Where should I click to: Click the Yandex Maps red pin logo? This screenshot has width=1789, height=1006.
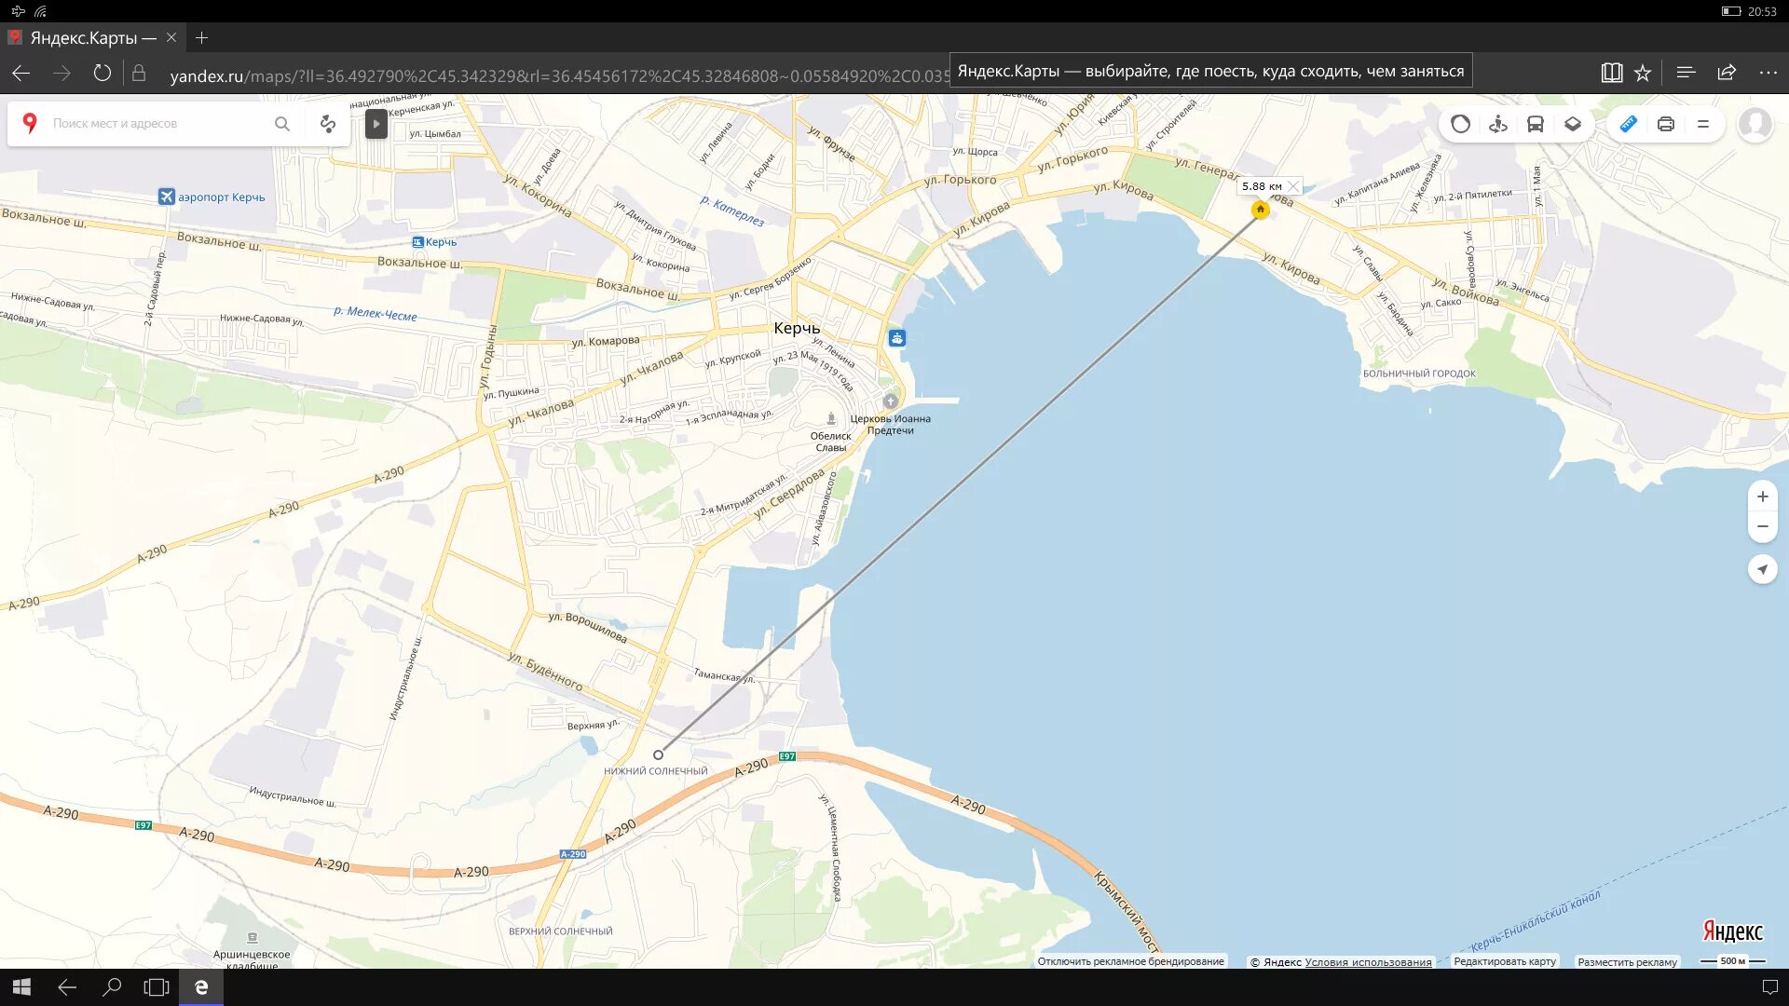click(30, 123)
